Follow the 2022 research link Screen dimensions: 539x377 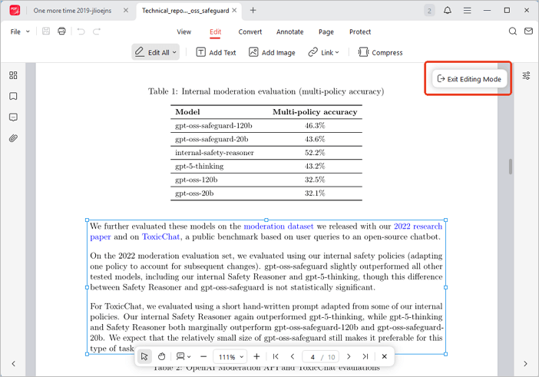pyautogui.click(x=418, y=227)
